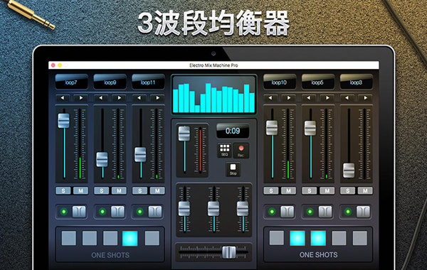Select next loop for loop10 channel
Screen dimensions: 427x270
coord(289,98)
